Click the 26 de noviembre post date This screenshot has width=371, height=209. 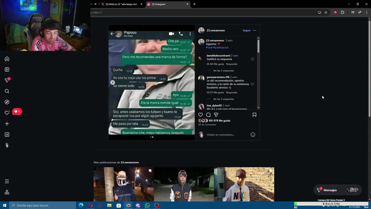pyautogui.click(x=207, y=125)
